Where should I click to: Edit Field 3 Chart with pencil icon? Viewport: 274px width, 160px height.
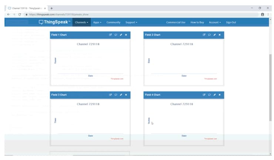pos(121,95)
